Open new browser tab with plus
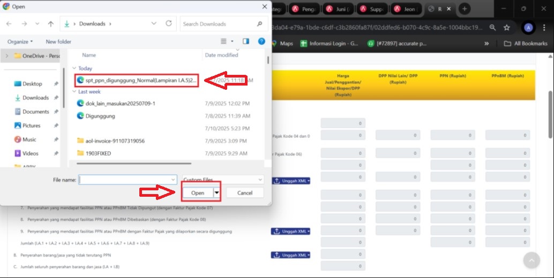Viewport: 554px width, 278px height. (465, 9)
